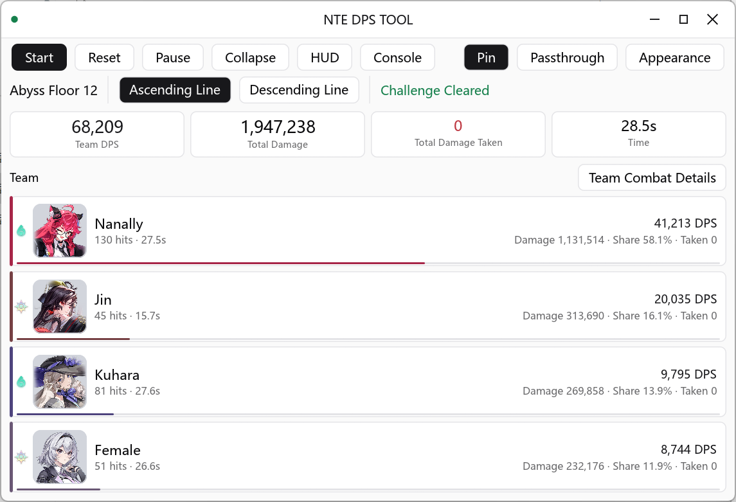Open the HUD view
736x502 pixels.
(x=325, y=57)
